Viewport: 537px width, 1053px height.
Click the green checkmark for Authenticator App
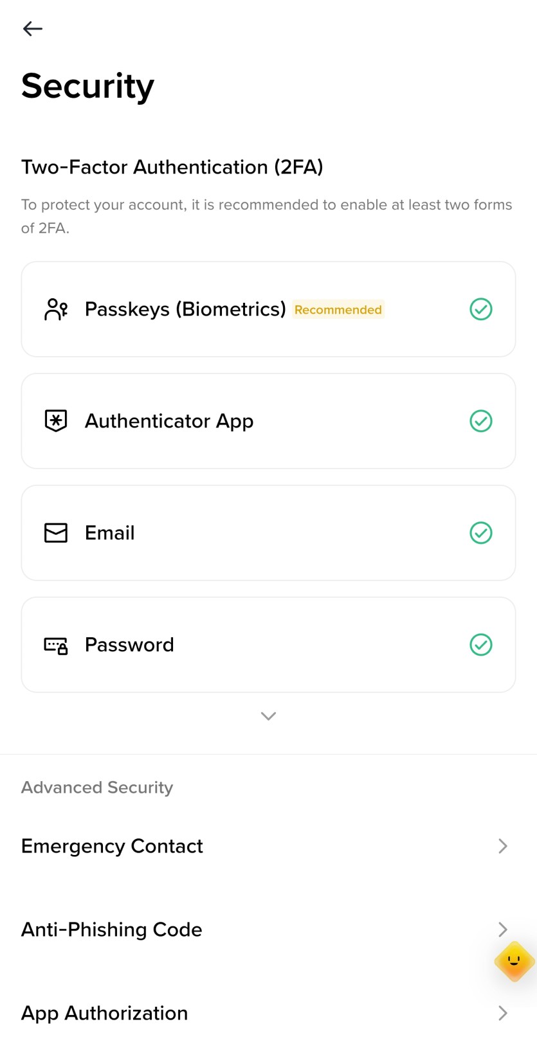481,421
